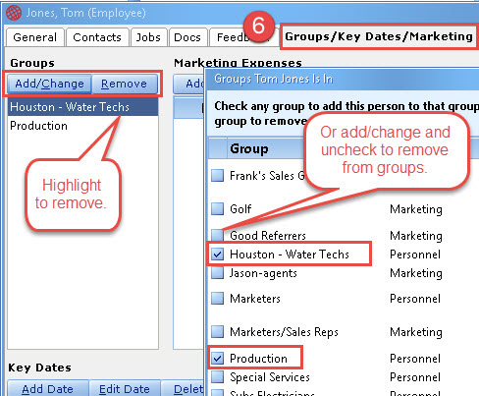This screenshot has width=479, height=396.
Task: Click the red globe application icon
Action: tap(14, 13)
